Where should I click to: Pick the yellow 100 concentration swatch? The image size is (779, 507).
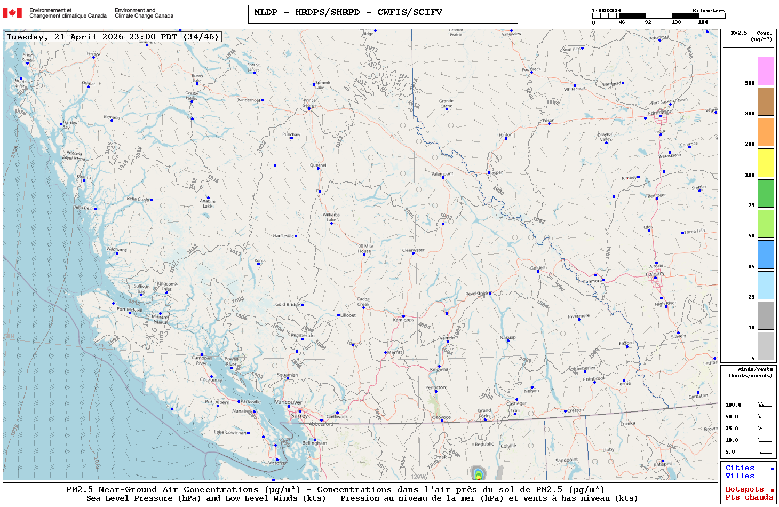pos(766,163)
